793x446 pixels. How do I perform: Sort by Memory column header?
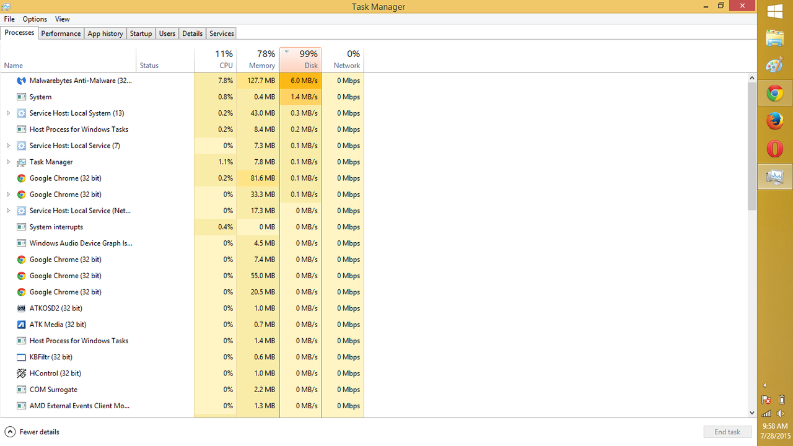(258, 59)
